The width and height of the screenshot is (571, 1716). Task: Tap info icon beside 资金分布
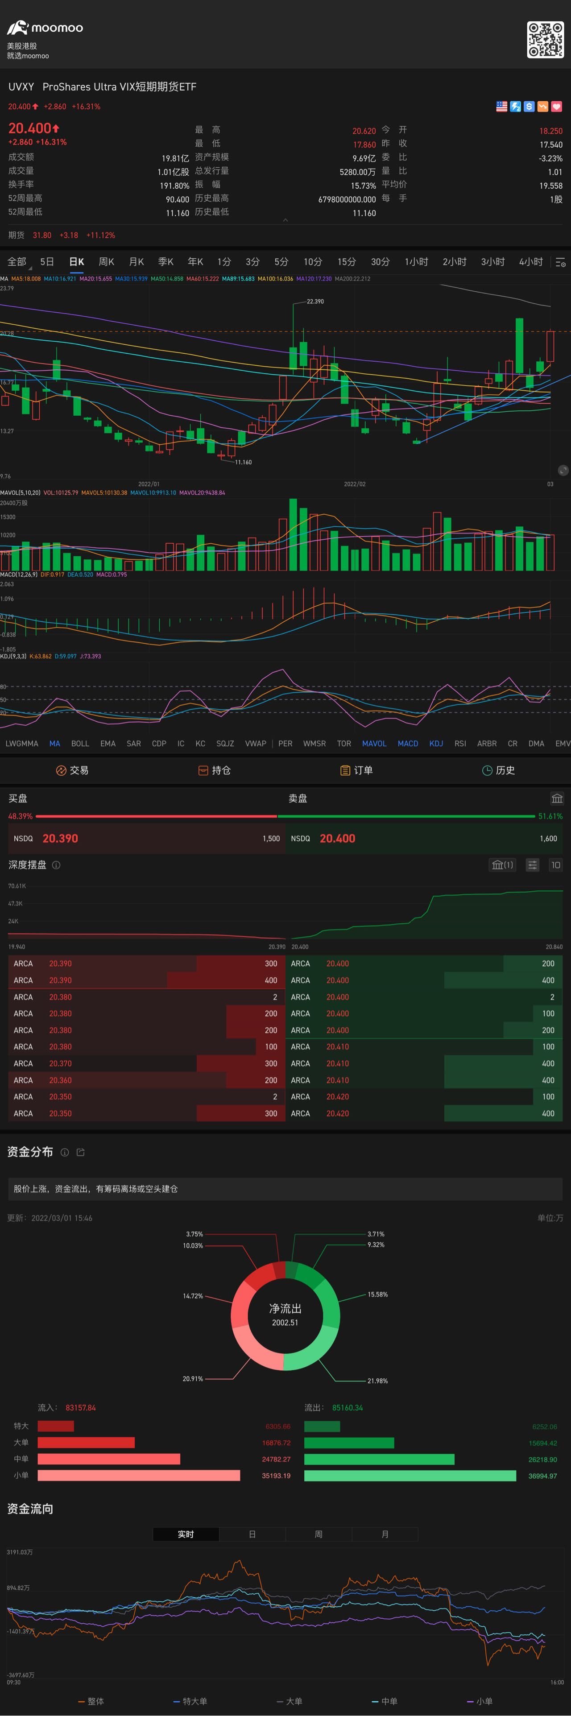tap(65, 1153)
